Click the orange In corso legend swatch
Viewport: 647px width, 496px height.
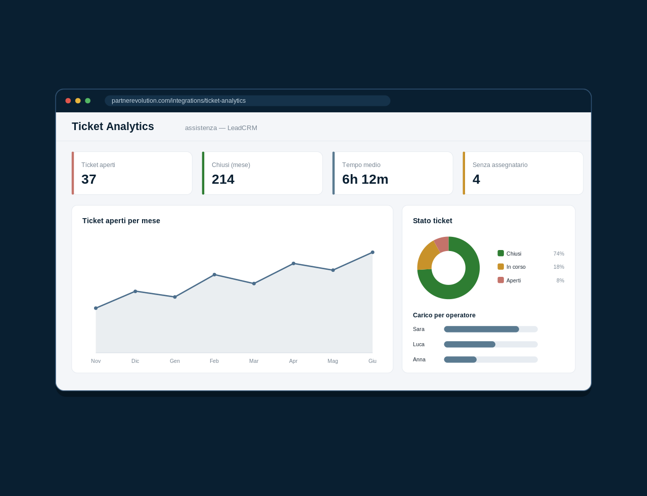(x=501, y=267)
